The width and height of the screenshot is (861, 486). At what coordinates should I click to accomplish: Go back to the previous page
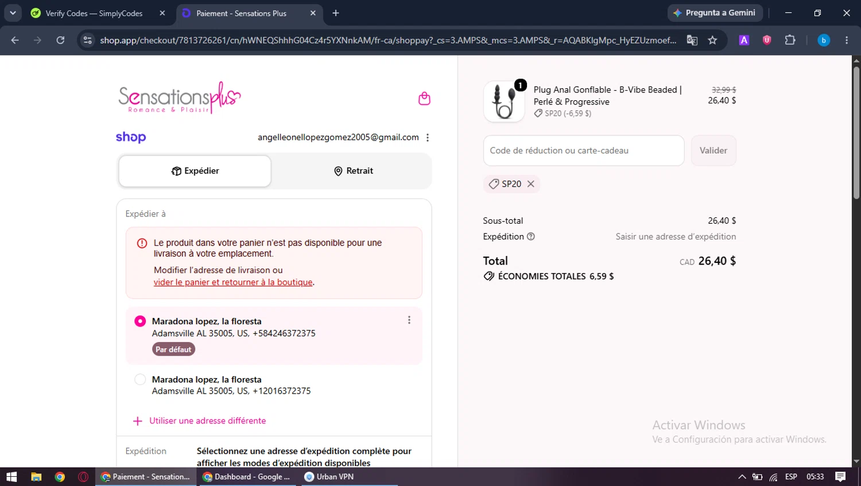pos(15,40)
